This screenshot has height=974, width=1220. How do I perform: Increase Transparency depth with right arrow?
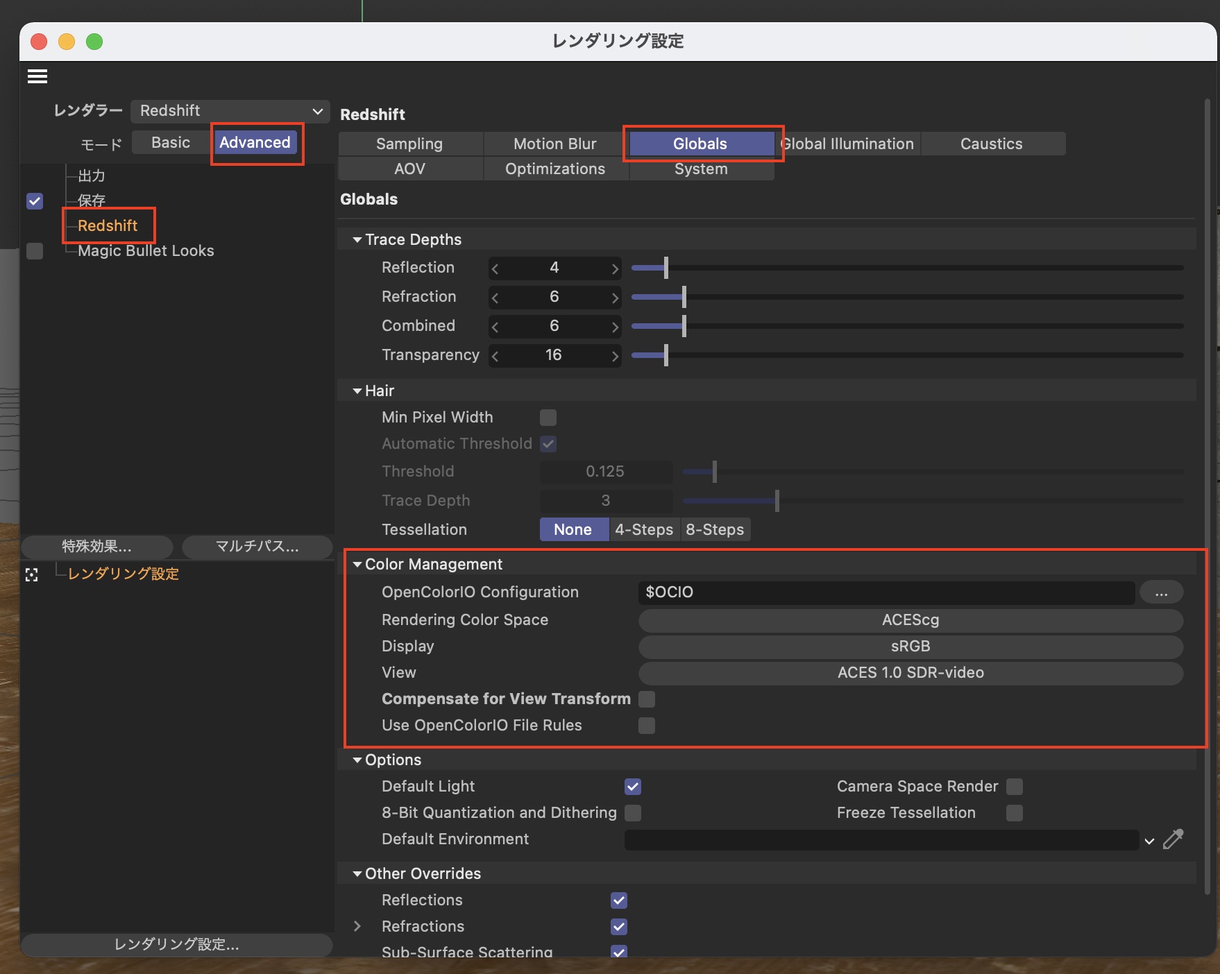tap(615, 356)
